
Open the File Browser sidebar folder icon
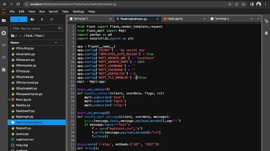[4, 21]
